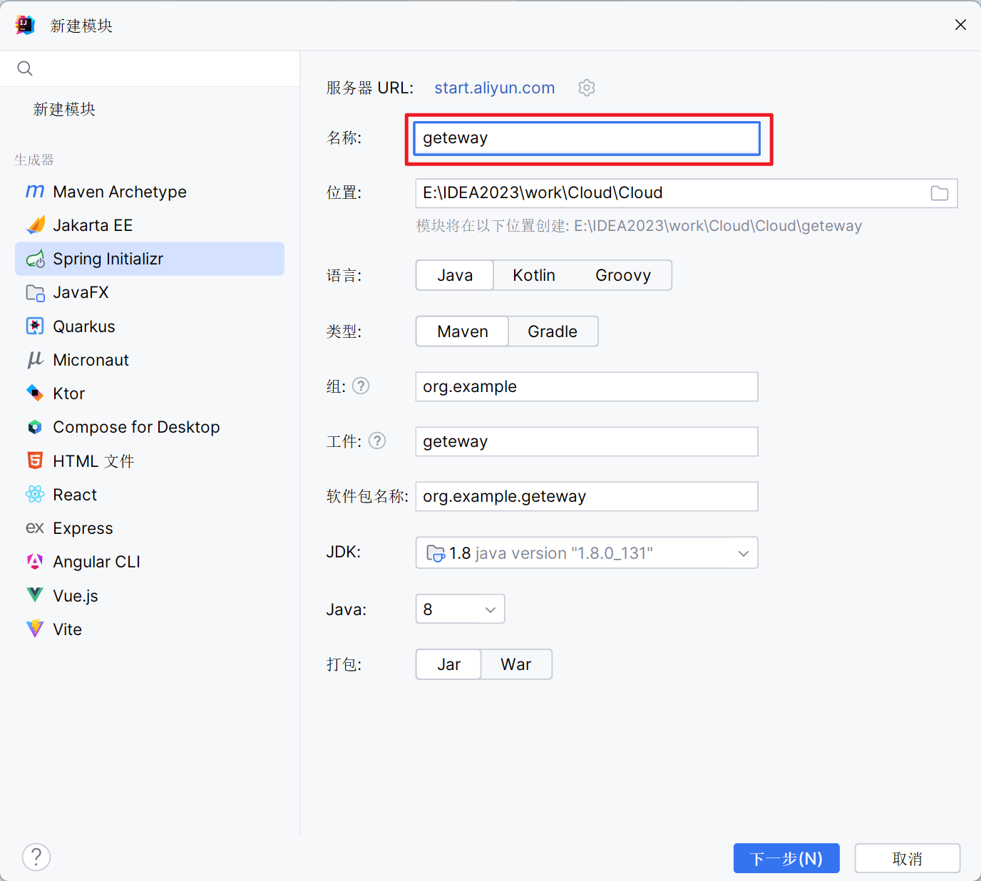Select the Compose for Desktop generator
This screenshot has width=981, height=881.
(x=150, y=427)
